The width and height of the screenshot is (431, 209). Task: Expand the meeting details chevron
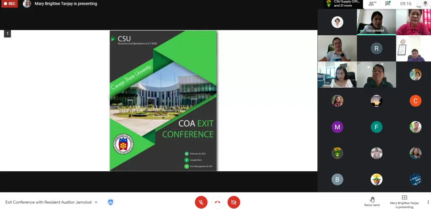pos(96,202)
